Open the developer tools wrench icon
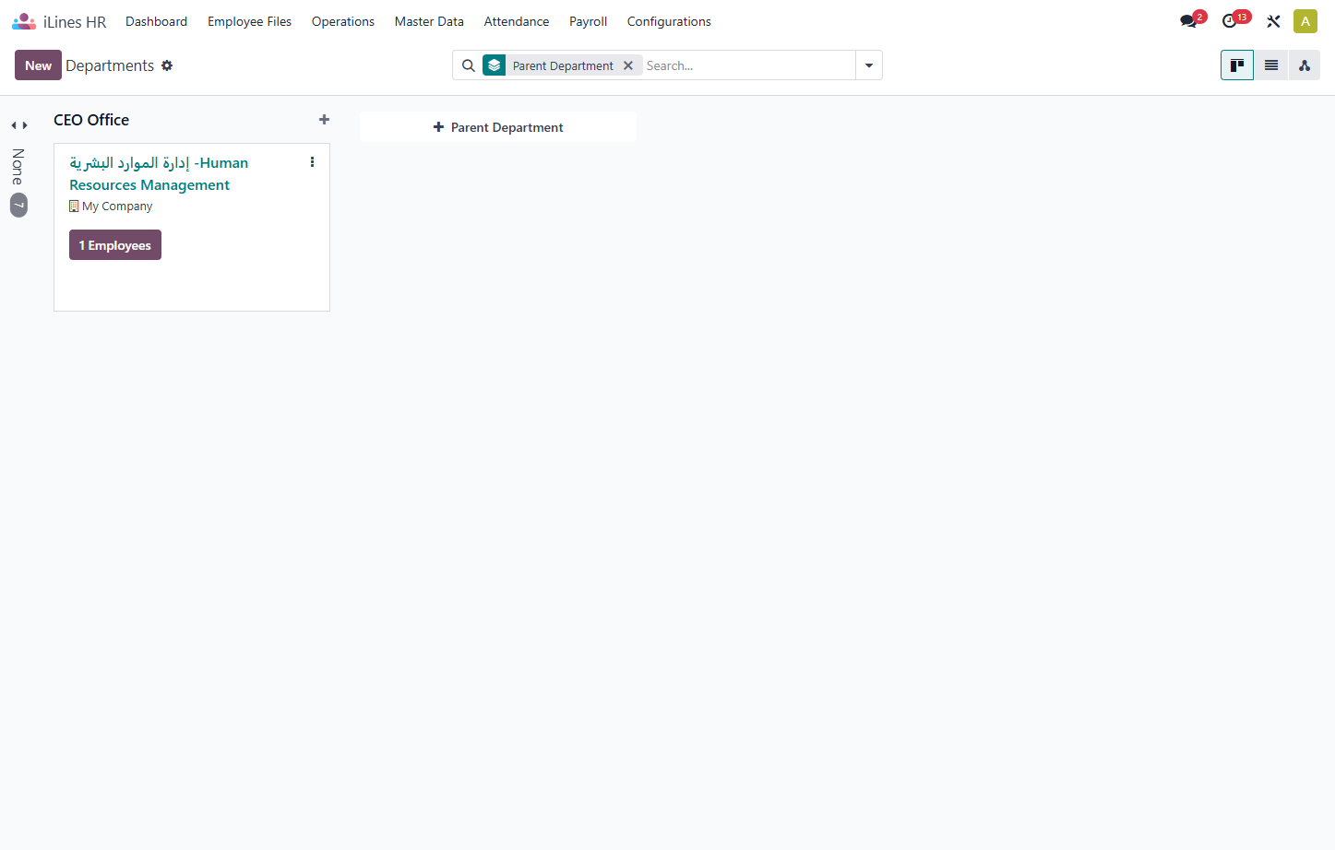The width and height of the screenshot is (1335, 850). pos(1273,21)
